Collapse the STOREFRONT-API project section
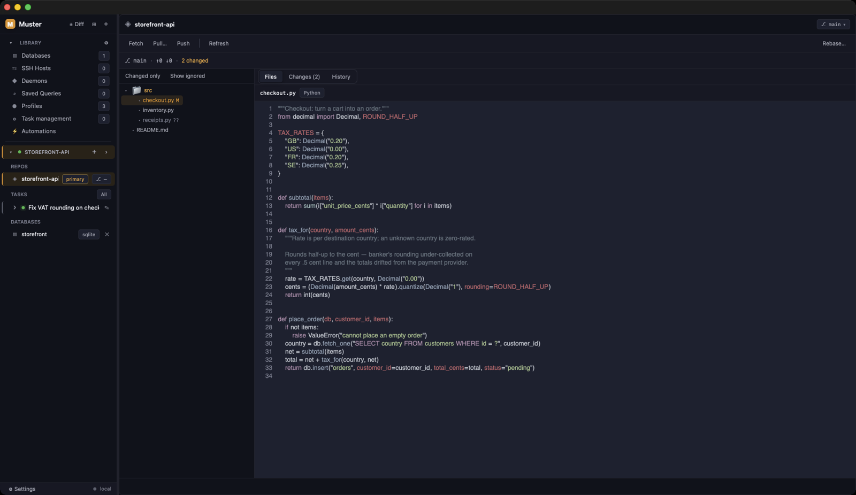The image size is (856, 495). click(x=11, y=152)
